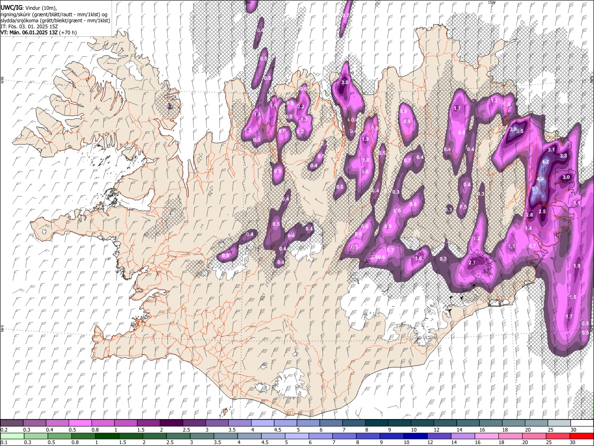Click the "7" label in the bottom legend row
Screen dimensions: 594x446
(335, 442)
